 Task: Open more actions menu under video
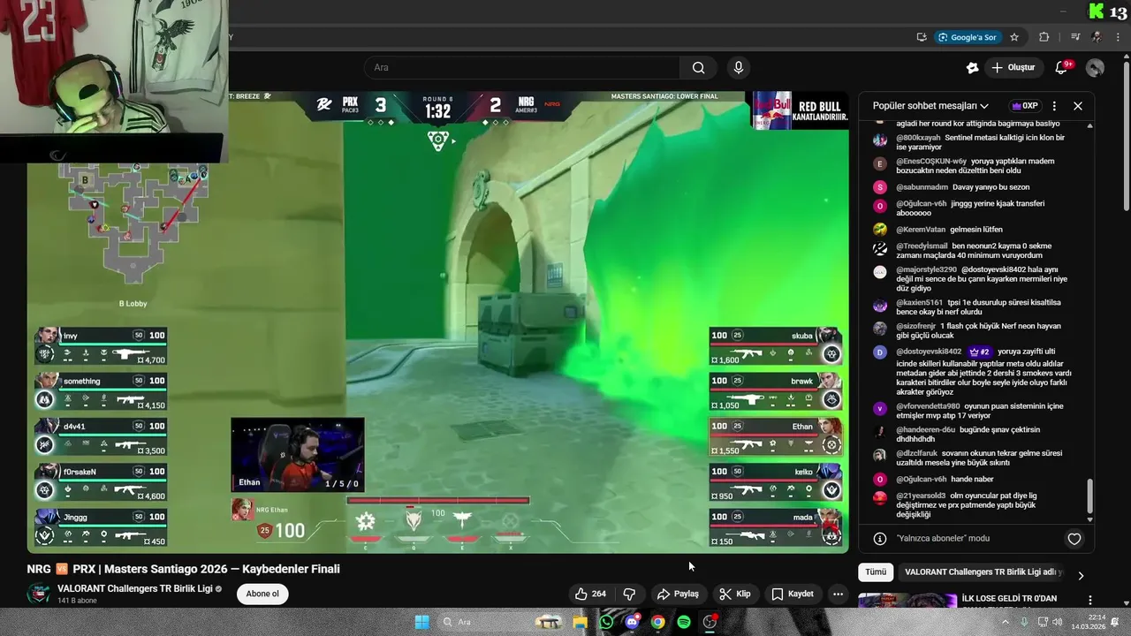click(x=838, y=594)
